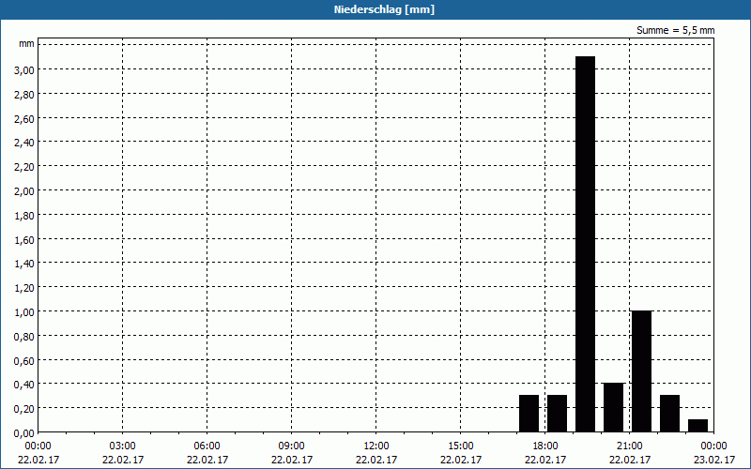751x469 pixels.
Task: Click the "2,80" y-axis value
Action: point(24,95)
